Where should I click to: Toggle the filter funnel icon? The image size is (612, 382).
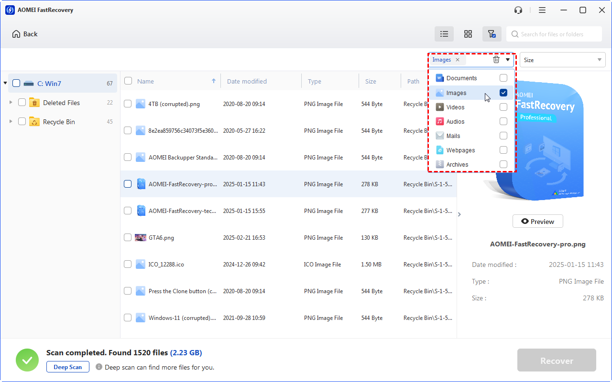tap(492, 34)
